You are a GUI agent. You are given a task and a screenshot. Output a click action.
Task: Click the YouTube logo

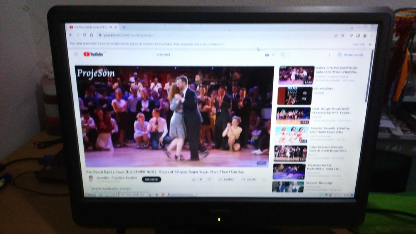pos(93,54)
